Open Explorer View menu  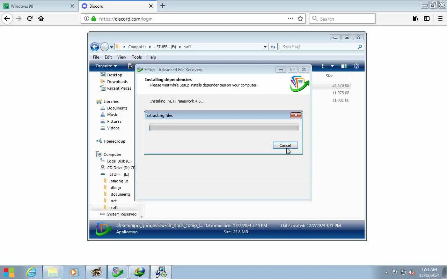(122, 57)
